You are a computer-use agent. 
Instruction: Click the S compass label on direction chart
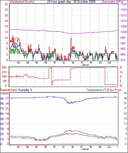pyautogui.click(x=121, y=77)
